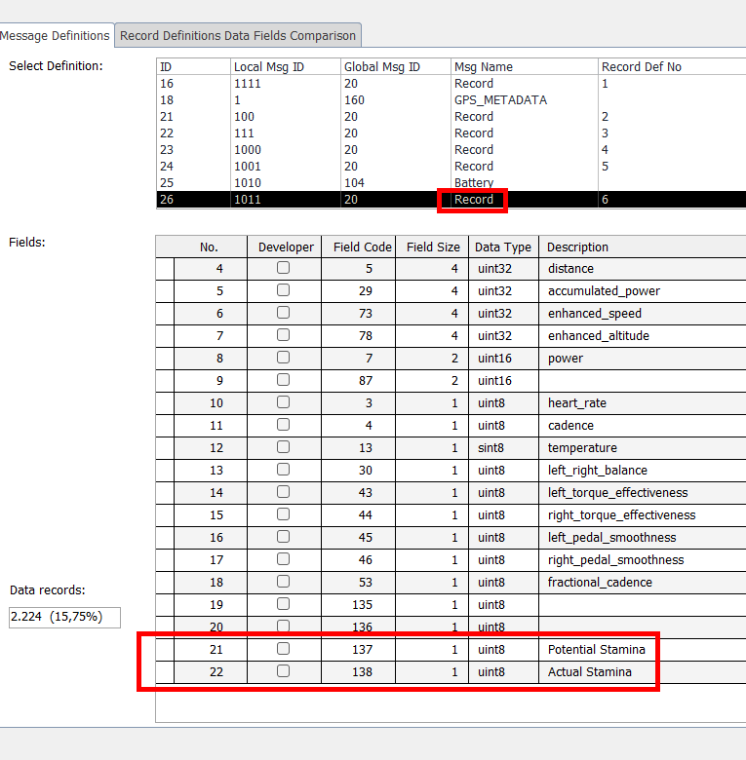
Task: Open the Message Definitions tab
Action: [x=56, y=36]
